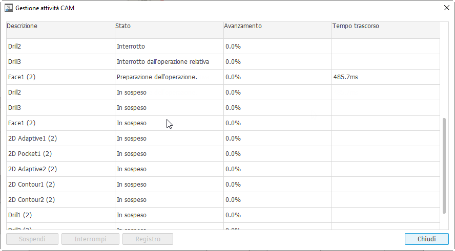The image size is (455, 251).
Task: Click the Tempo trascorso column header
Action: click(x=385, y=26)
